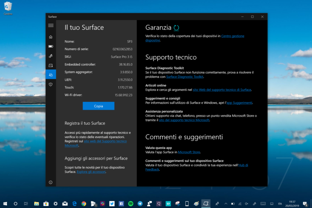Open the Wi-Fi network tray icon

coord(240,204)
